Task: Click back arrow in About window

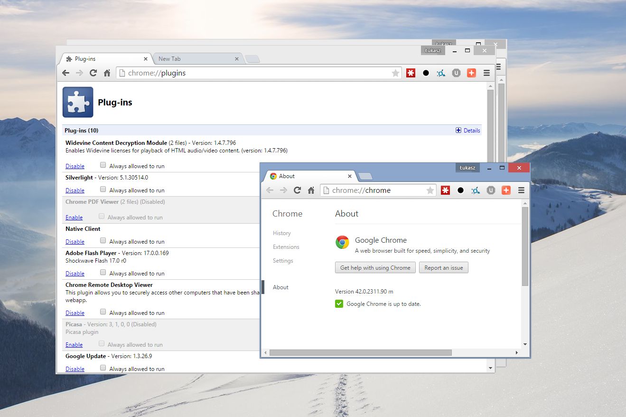Action: coord(270,190)
